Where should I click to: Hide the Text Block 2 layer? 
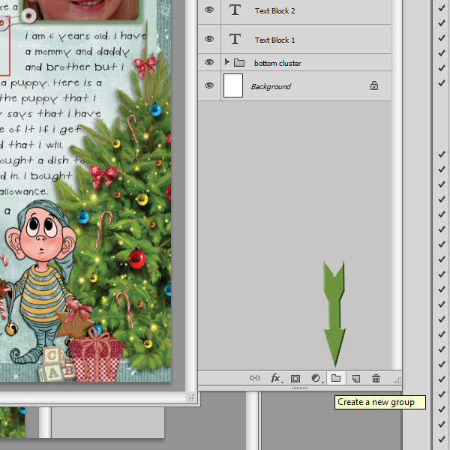point(209,10)
